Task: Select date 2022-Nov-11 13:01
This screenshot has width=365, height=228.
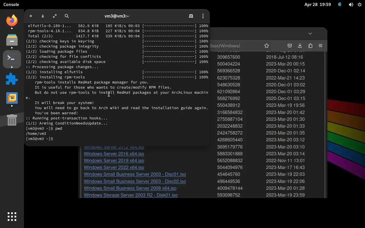Action: [x=285, y=160]
